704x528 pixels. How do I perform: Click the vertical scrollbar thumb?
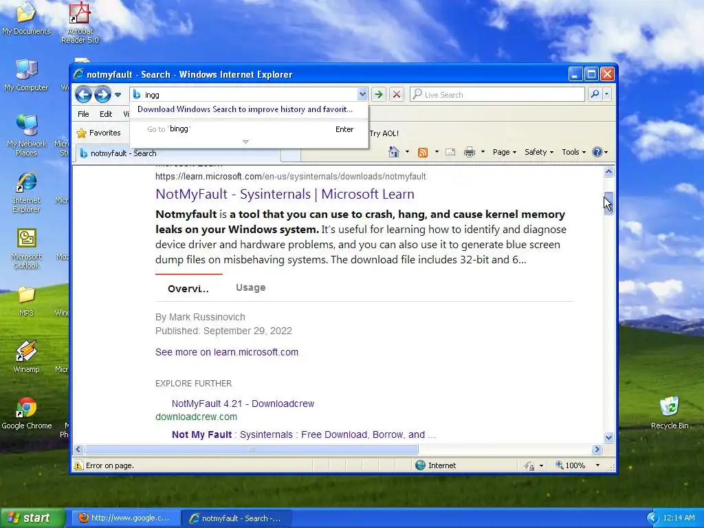(x=609, y=203)
